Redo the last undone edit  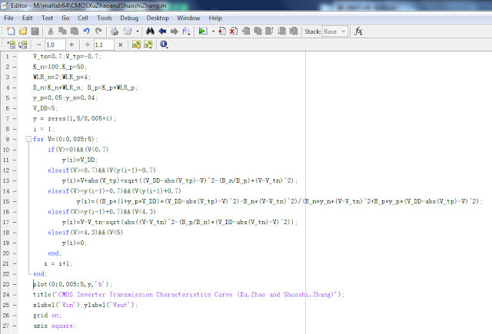98,31
